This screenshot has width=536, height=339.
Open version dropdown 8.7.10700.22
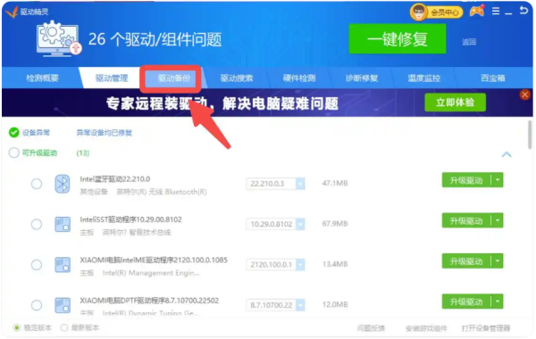coord(300,305)
